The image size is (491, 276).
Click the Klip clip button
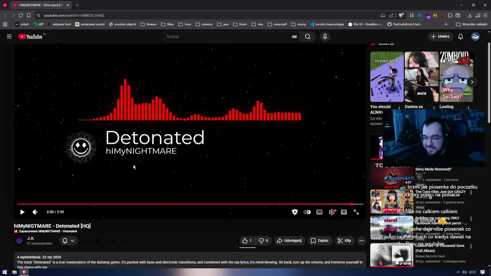pos(344,241)
